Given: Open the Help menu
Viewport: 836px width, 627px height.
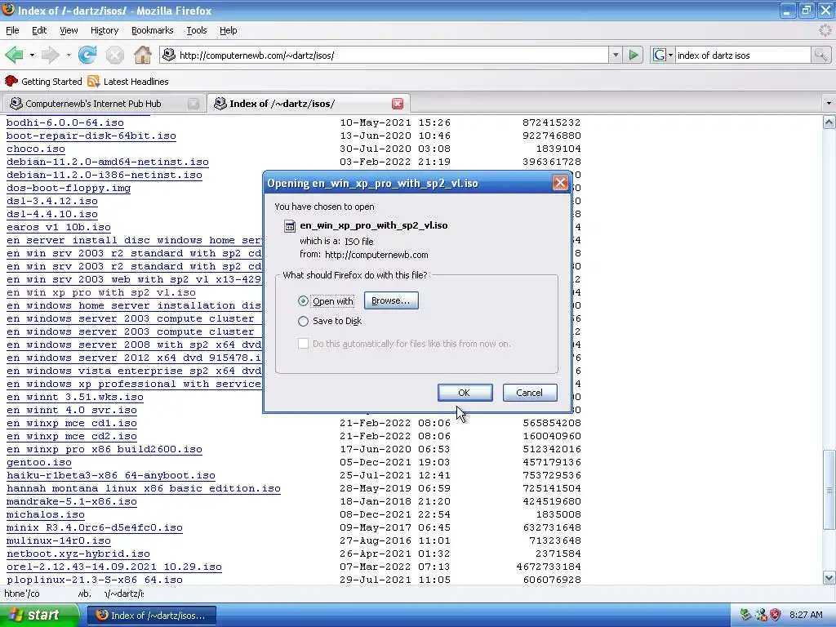Looking at the screenshot, I should 229,30.
